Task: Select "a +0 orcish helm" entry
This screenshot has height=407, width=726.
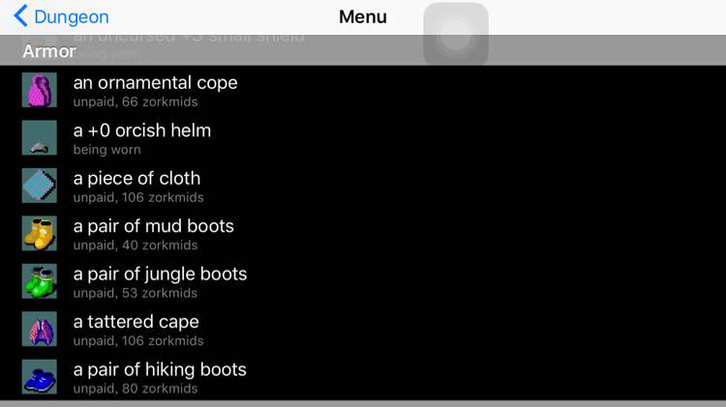Action: 141,131
